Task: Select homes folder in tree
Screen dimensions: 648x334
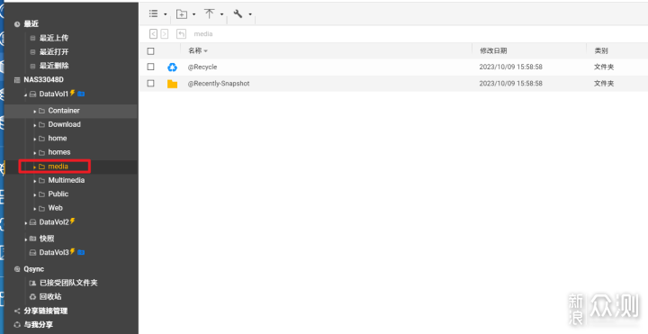Action: (59, 152)
